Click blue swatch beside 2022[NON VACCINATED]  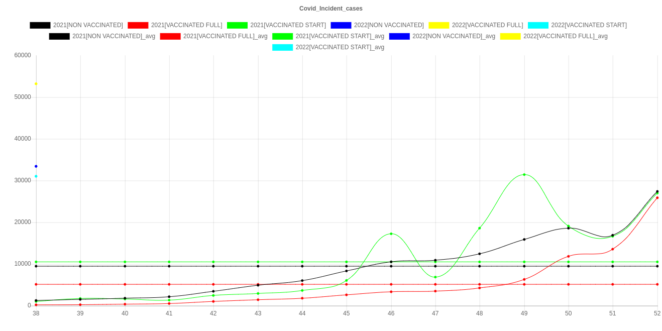pos(341,25)
